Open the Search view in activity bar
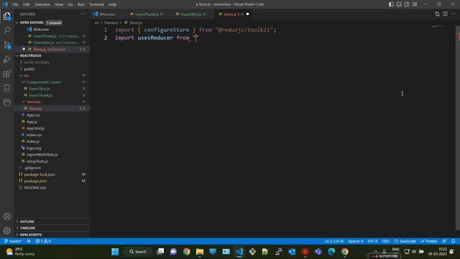The height and width of the screenshot is (259, 460). click(7, 30)
